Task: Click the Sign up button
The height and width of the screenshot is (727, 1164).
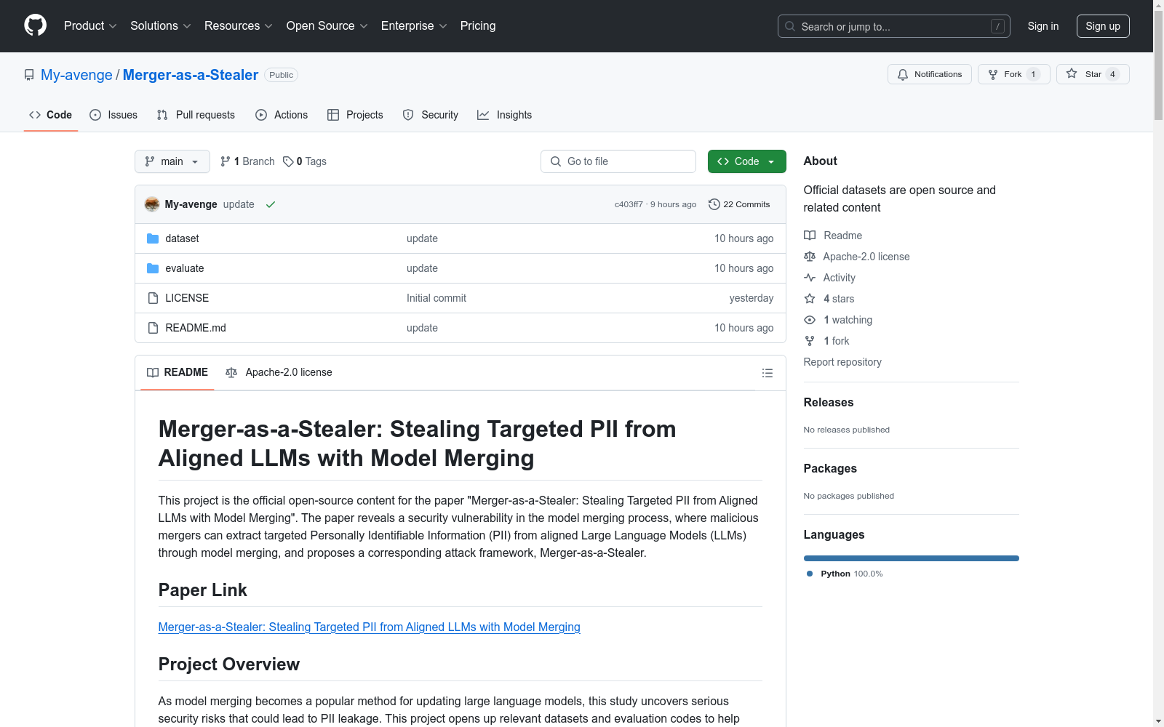Action: pos(1103,26)
